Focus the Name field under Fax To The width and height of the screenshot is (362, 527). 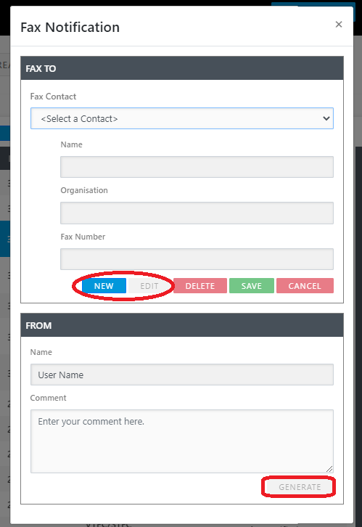(197, 167)
